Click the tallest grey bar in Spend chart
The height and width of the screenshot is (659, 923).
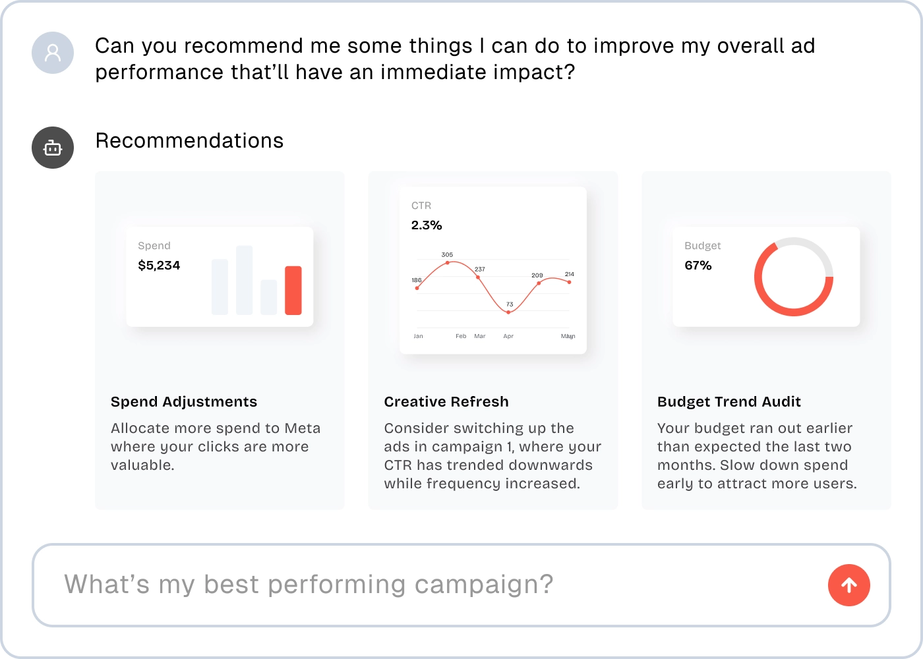pos(245,280)
